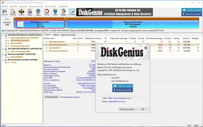The height and width of the screenshot is (127, 203).
Task: Select RD3:SanDiskCruzerGlide3.0(30GB) in tree
Action: tap(23, 60)
